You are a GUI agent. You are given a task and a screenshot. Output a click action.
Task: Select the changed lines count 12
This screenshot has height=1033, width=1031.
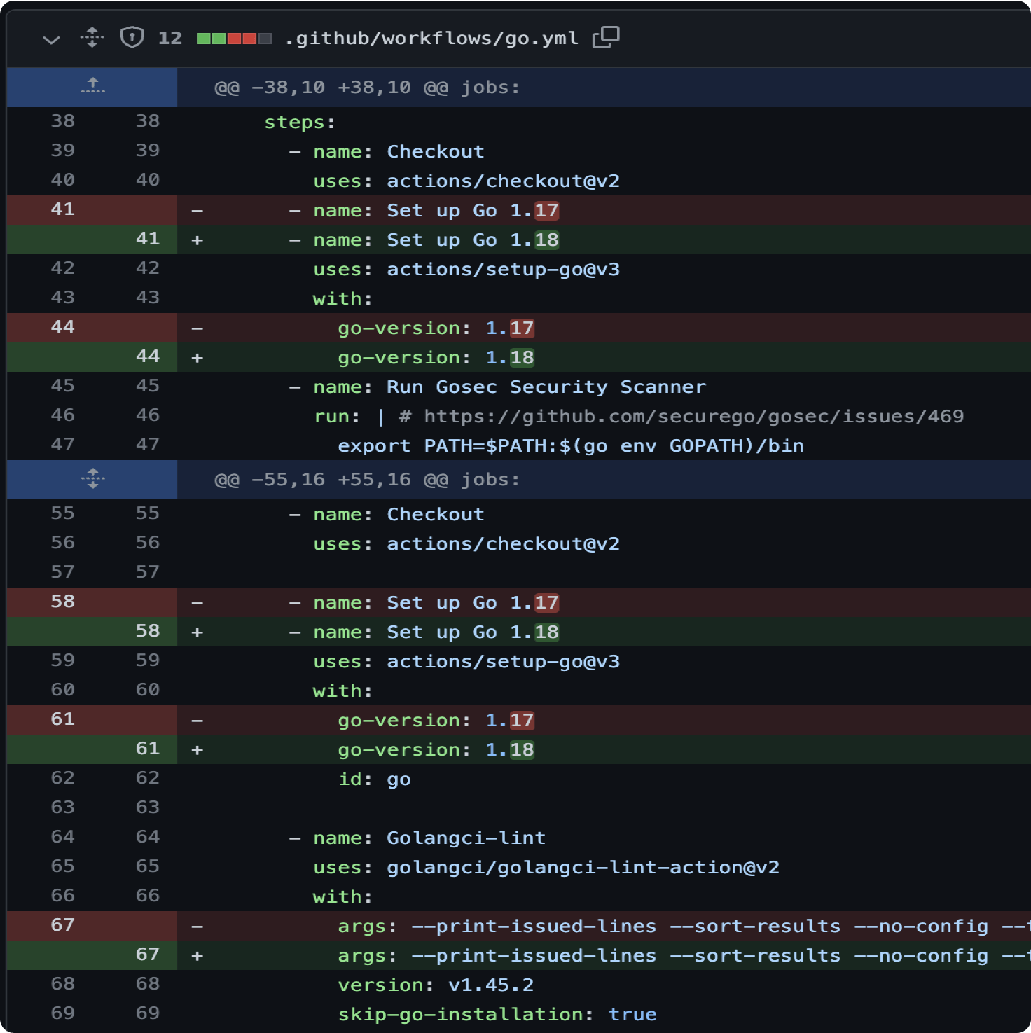click(170, 38)
